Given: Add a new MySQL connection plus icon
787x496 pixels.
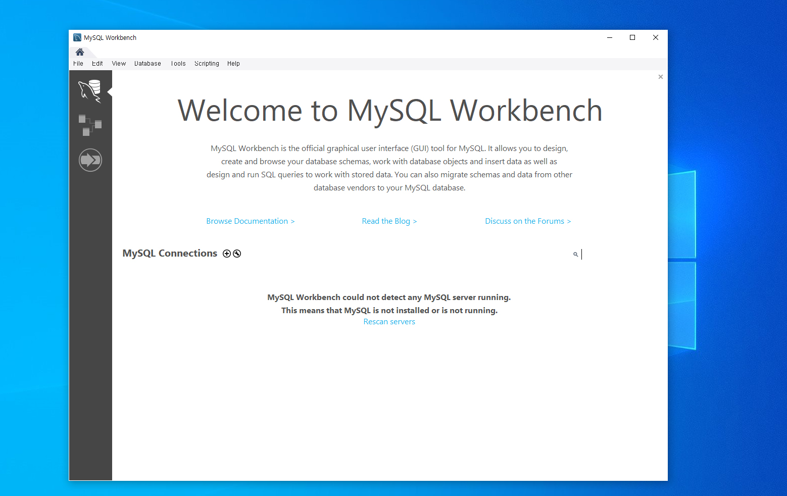Looking at the screenshot, I should (x=227, y=254).
